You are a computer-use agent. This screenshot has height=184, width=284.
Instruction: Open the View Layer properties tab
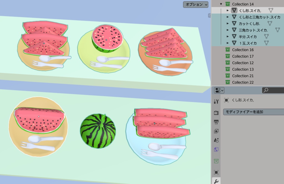pos(216,131)
